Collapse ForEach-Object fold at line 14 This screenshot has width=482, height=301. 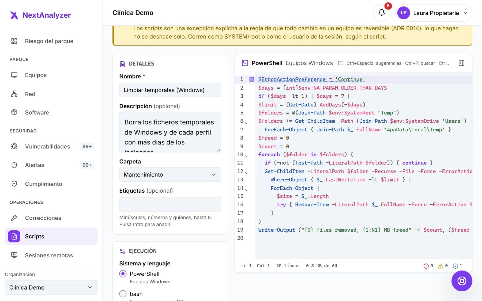pos(246,189)
